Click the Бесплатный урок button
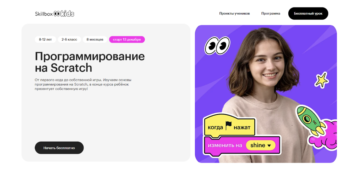 [308, 13]
